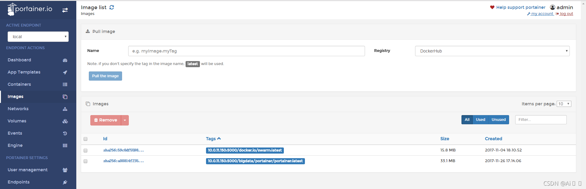Click the Portainer.io logo

[x=30, y=9]
